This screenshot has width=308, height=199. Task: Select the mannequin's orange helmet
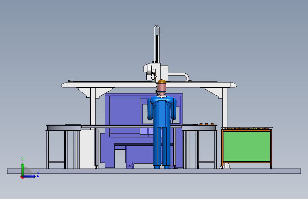pos(162,82)
